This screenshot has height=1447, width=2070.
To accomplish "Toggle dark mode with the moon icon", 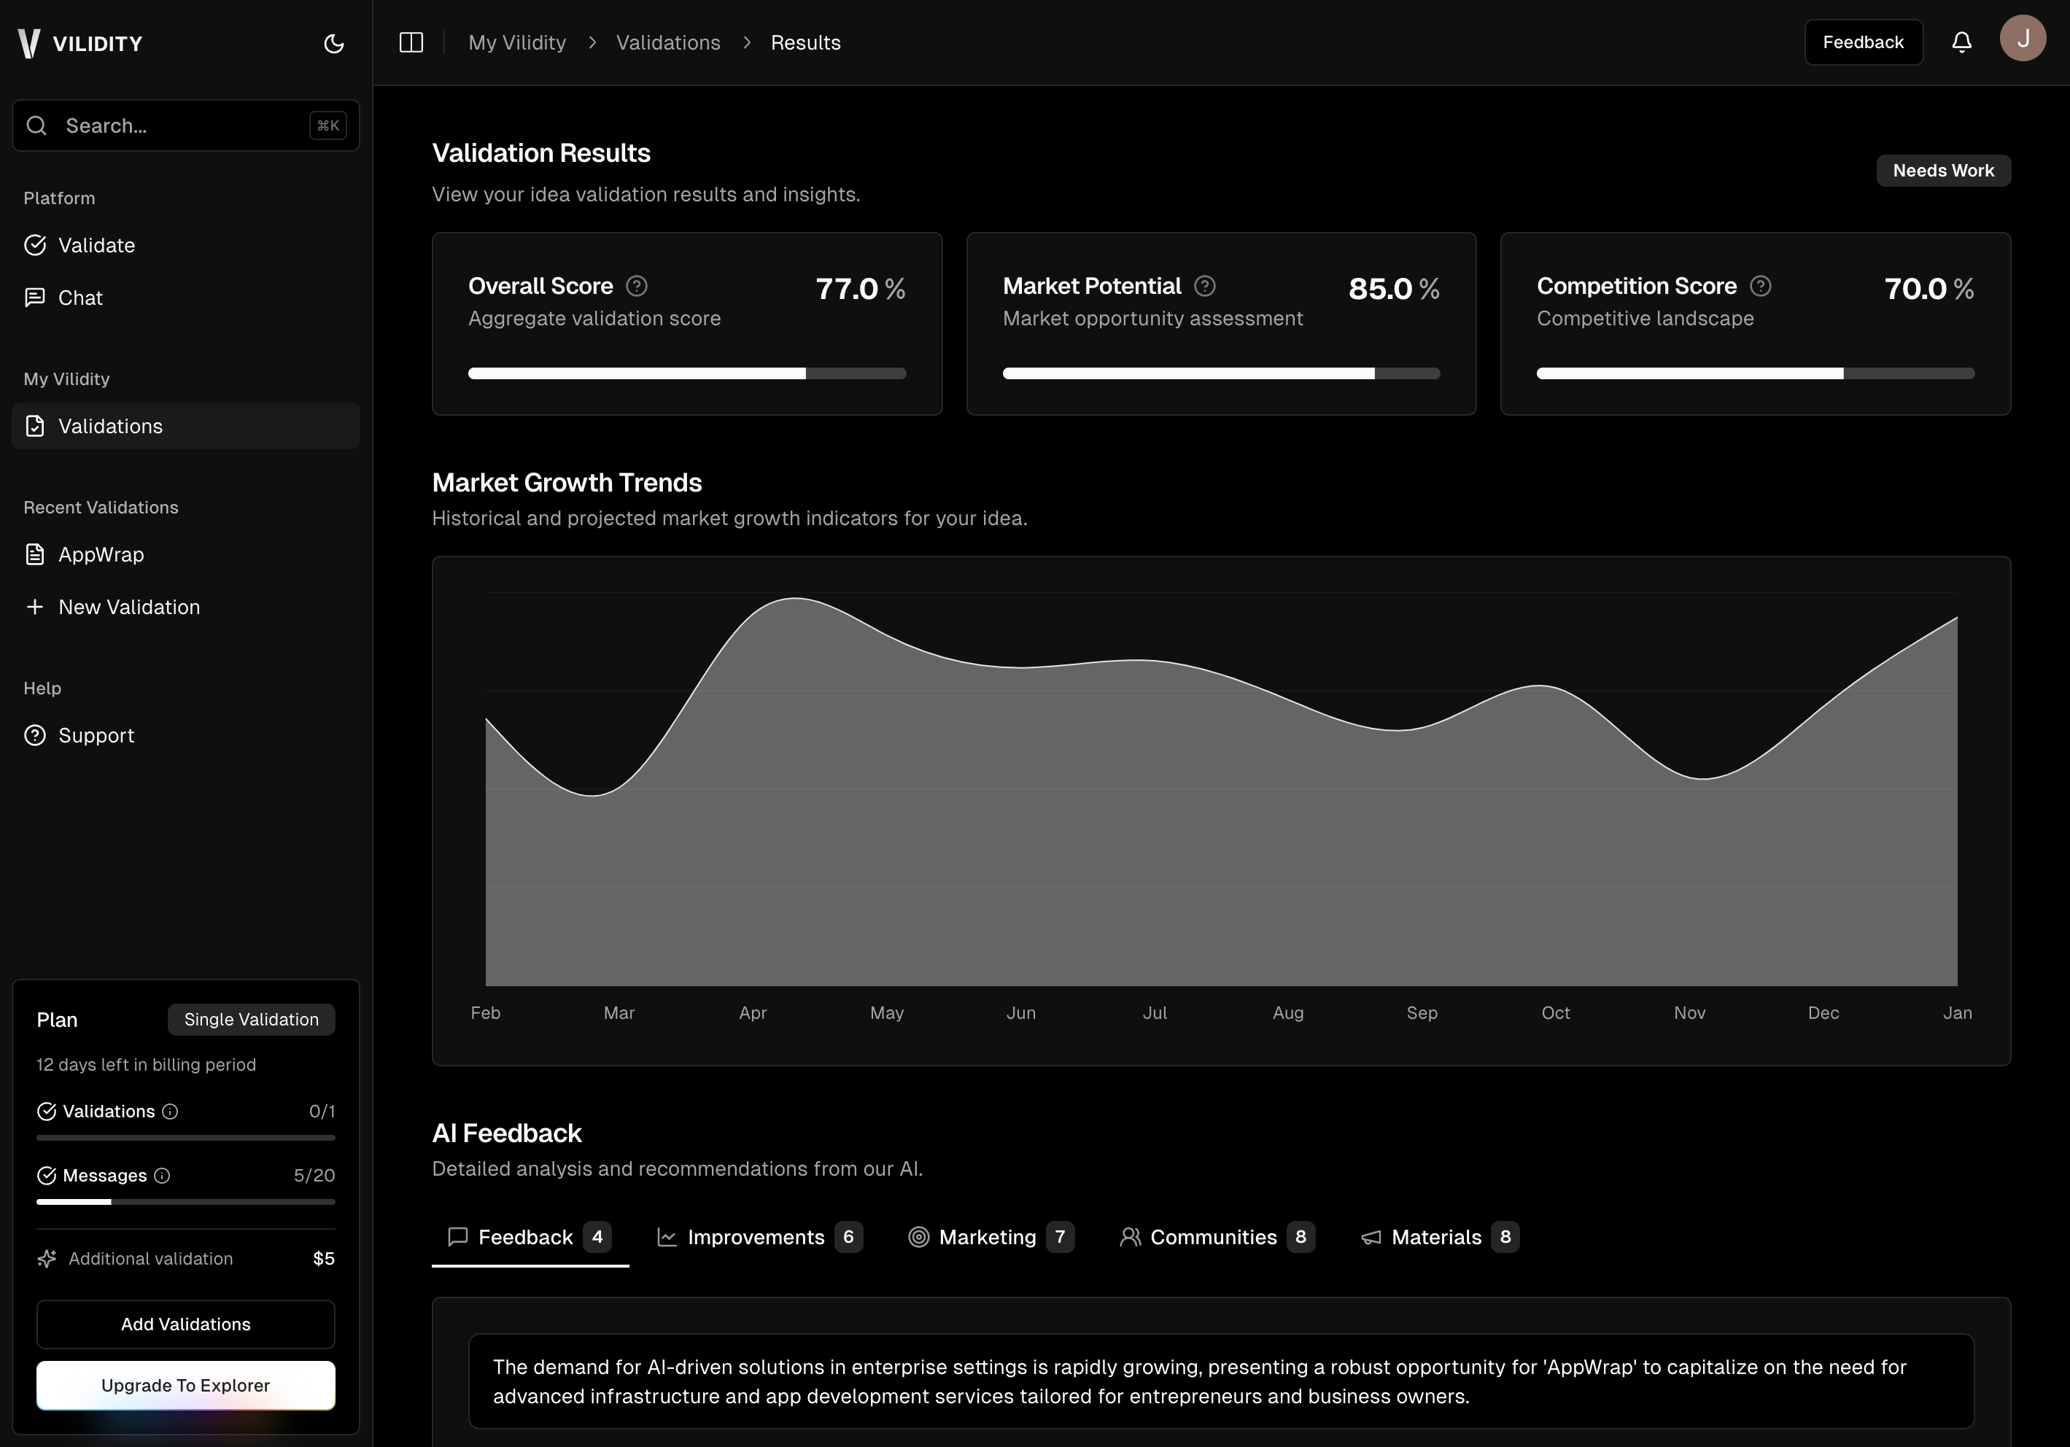I will pos(333,42).
